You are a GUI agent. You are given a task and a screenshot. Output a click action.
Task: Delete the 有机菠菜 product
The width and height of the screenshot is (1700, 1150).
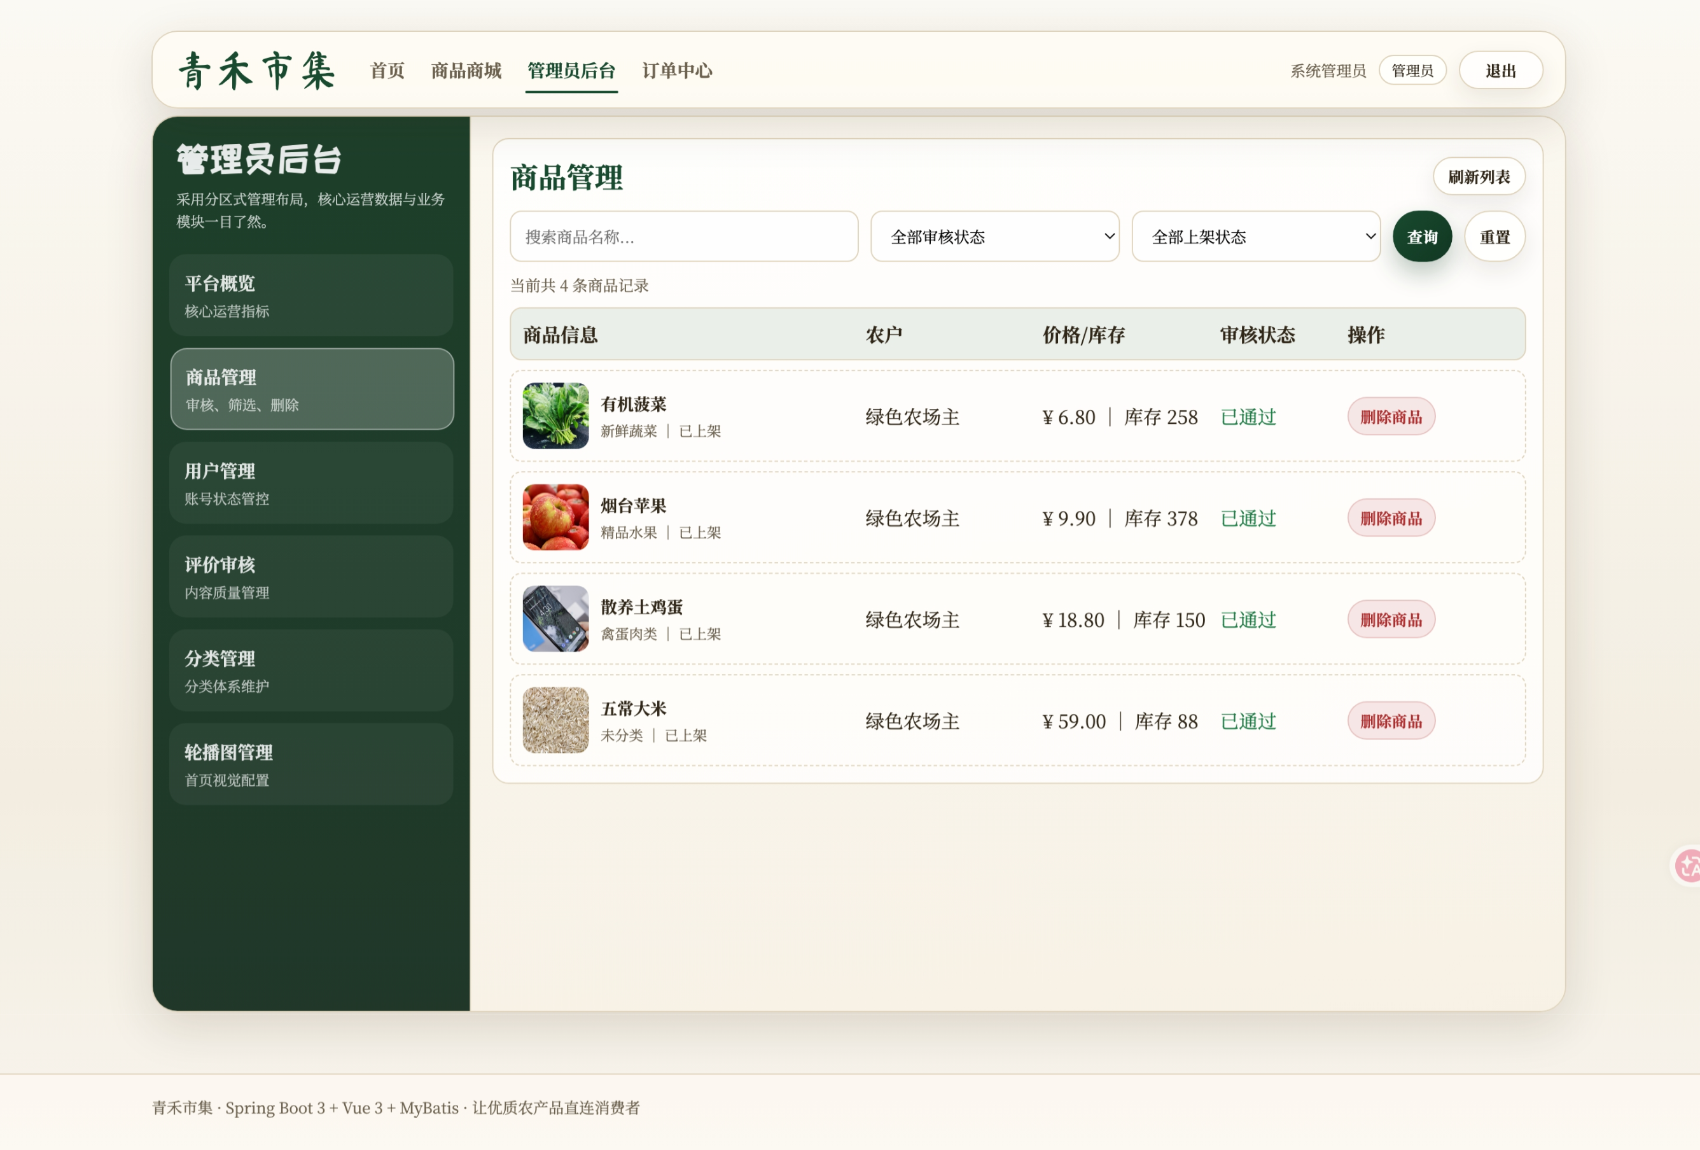pyautogui.click(x=1391, y=417)
